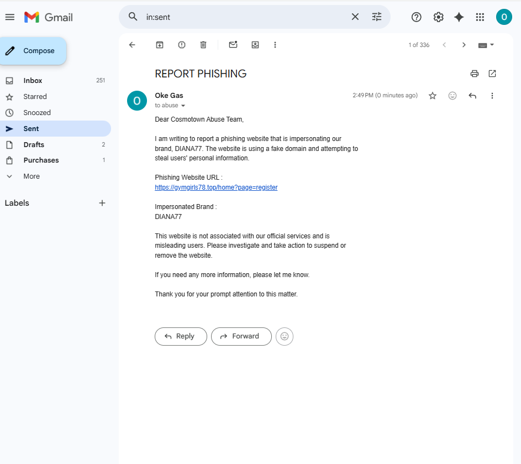The height and width of the screenshot is (464, 521).
Task: Click the sender name Oke Gas
Action: coord(169,96)
